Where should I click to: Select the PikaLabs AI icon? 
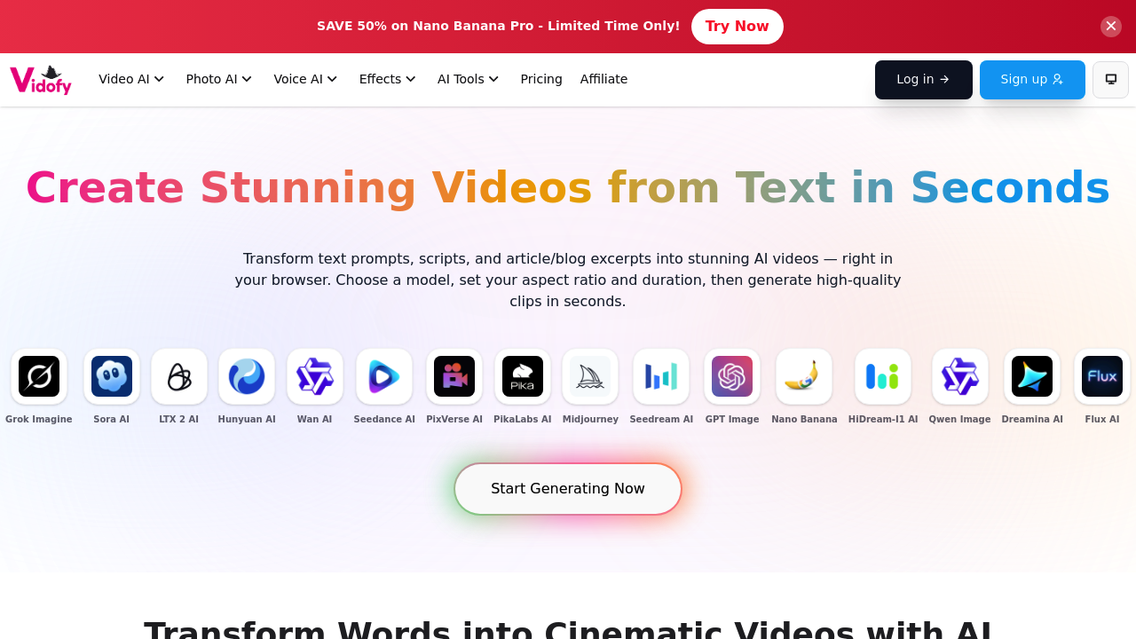pyautogui.click(x=523, y=376)
